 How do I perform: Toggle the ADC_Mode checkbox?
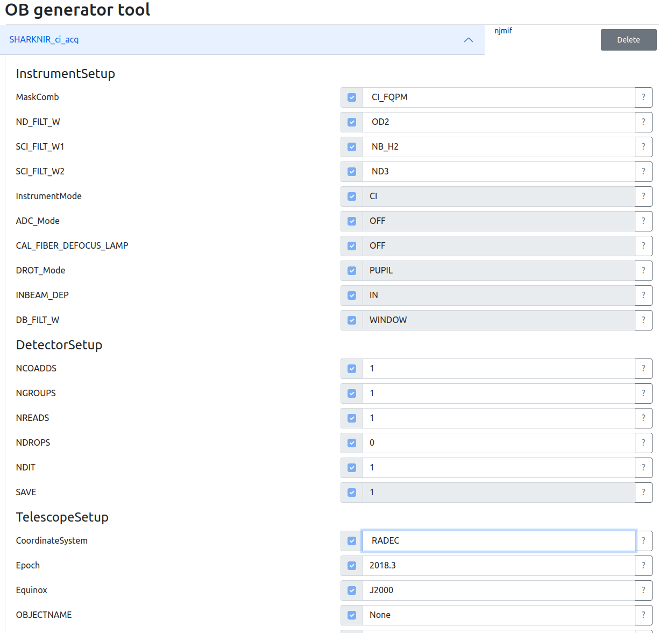tap(352, 221)
